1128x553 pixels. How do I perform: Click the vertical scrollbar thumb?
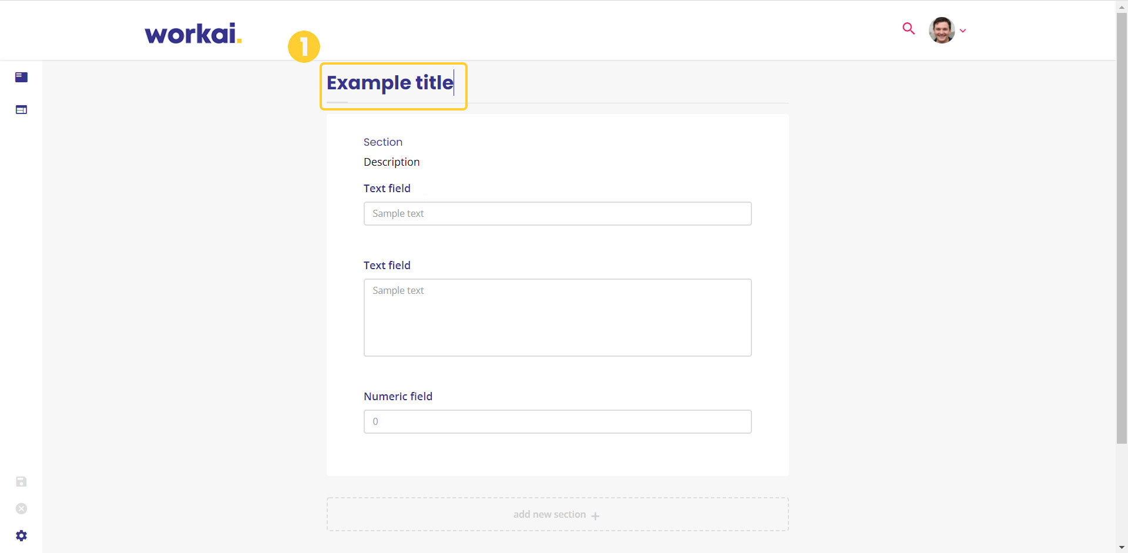pos(1122,228)
